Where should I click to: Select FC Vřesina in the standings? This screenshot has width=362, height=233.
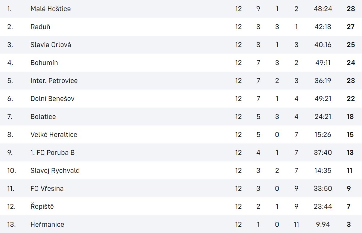[x=47, y=188]
